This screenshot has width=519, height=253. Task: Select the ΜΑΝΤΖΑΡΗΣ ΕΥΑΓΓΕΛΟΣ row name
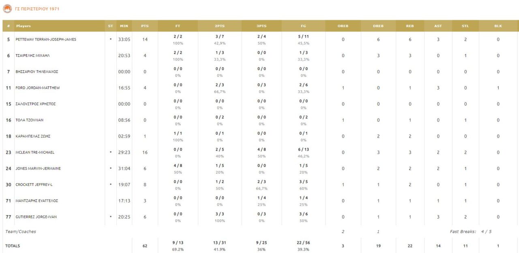coord(36,201)
